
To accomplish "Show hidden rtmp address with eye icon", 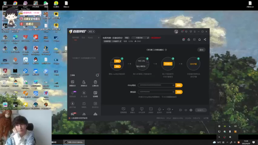I will pos(173,85).
